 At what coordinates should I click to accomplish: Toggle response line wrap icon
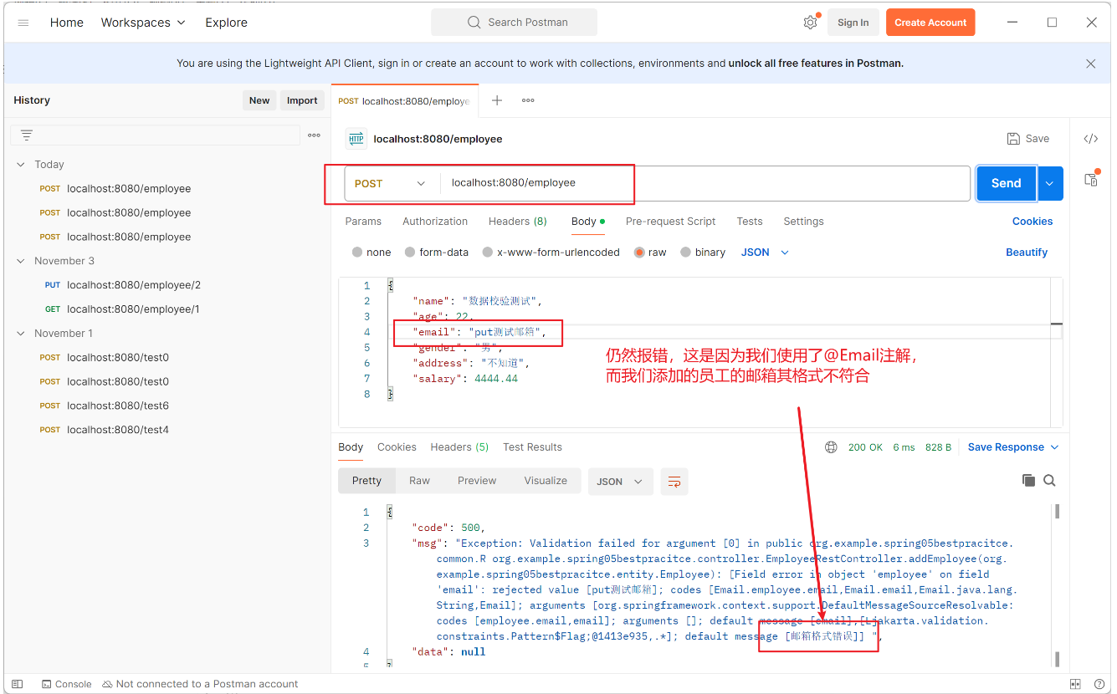click(674, 482)
